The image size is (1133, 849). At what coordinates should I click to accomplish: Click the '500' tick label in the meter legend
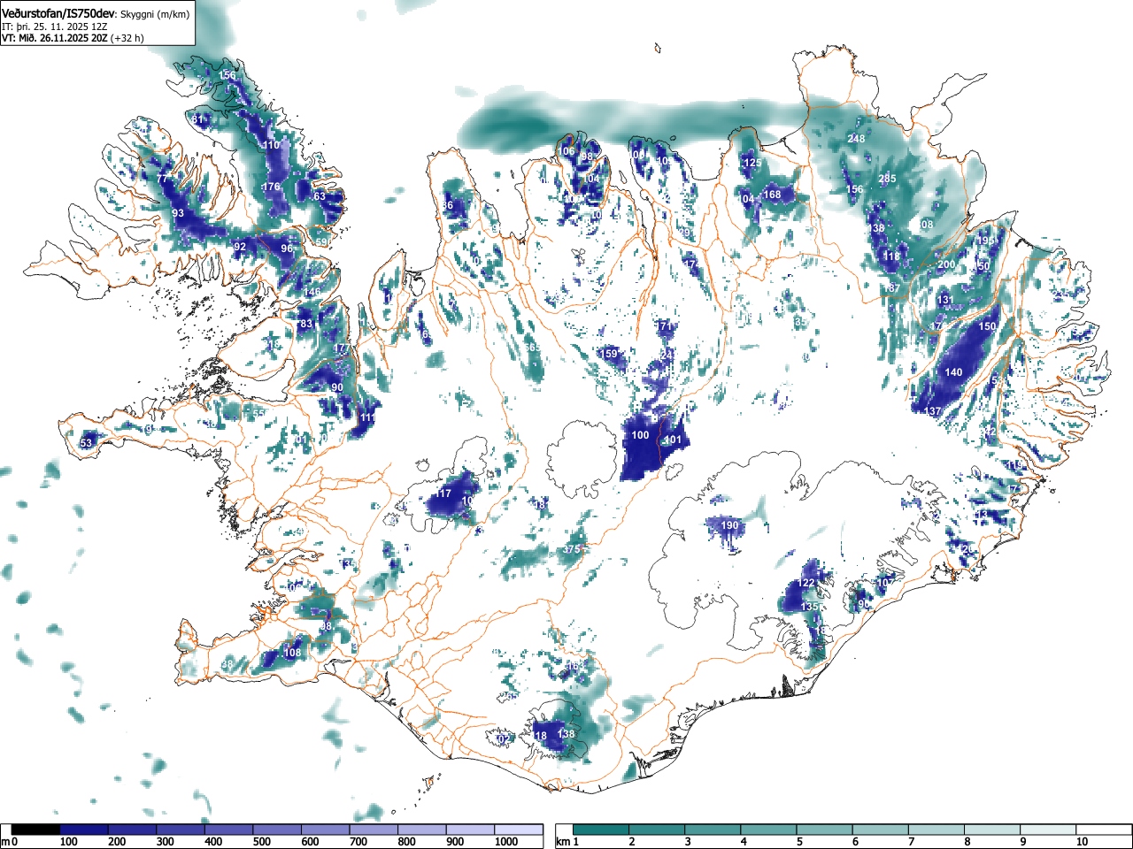tap(262, 842)
